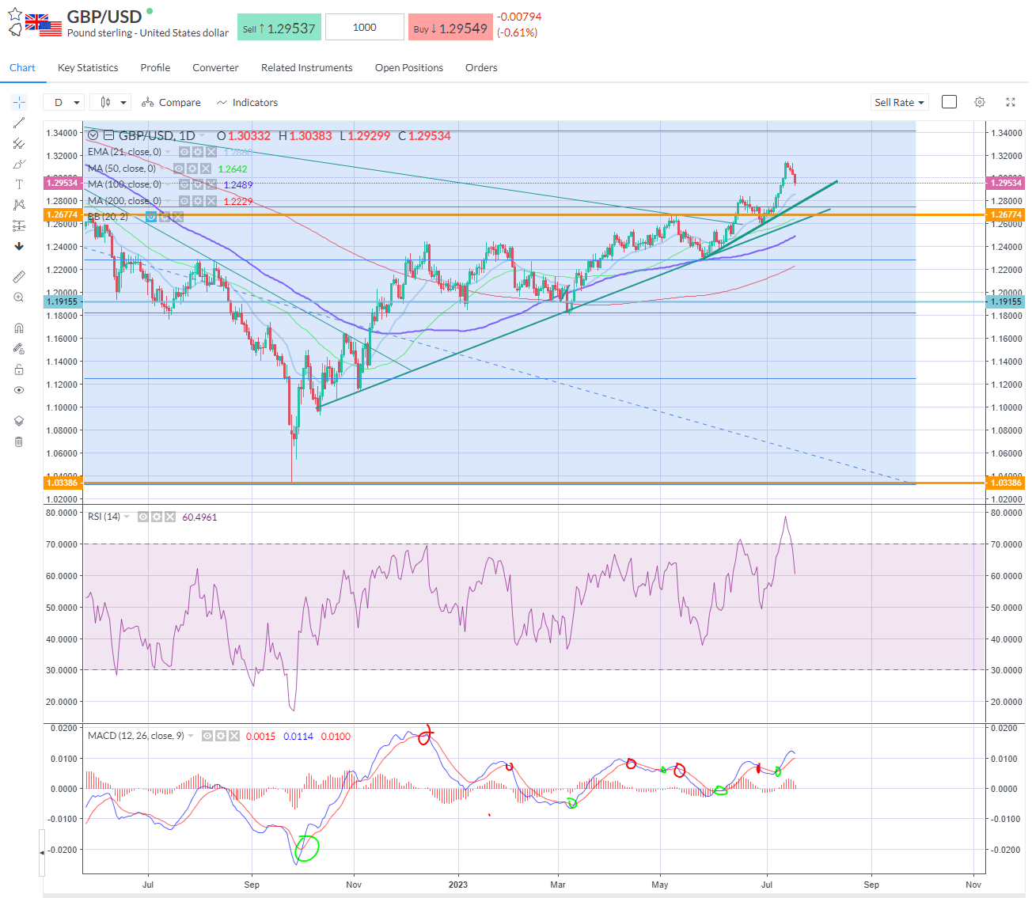Screen dimensions: 1032x898
Task: Collapse the indicator legend with circled chevron
Action: [x=93, y=135]
